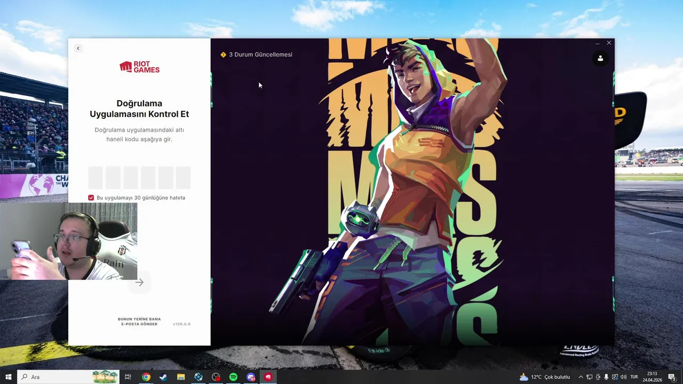Open Google Chrome from the taskbar
Screen dimensions: 683x384
146,377
